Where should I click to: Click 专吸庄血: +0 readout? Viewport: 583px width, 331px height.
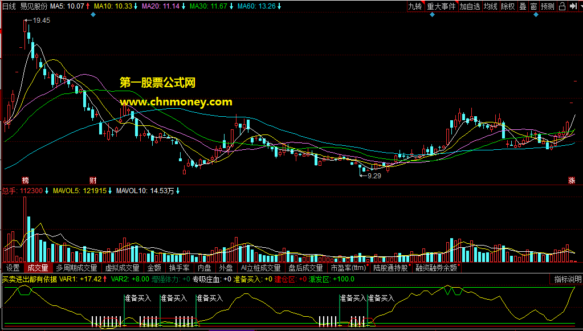point(212,279)
